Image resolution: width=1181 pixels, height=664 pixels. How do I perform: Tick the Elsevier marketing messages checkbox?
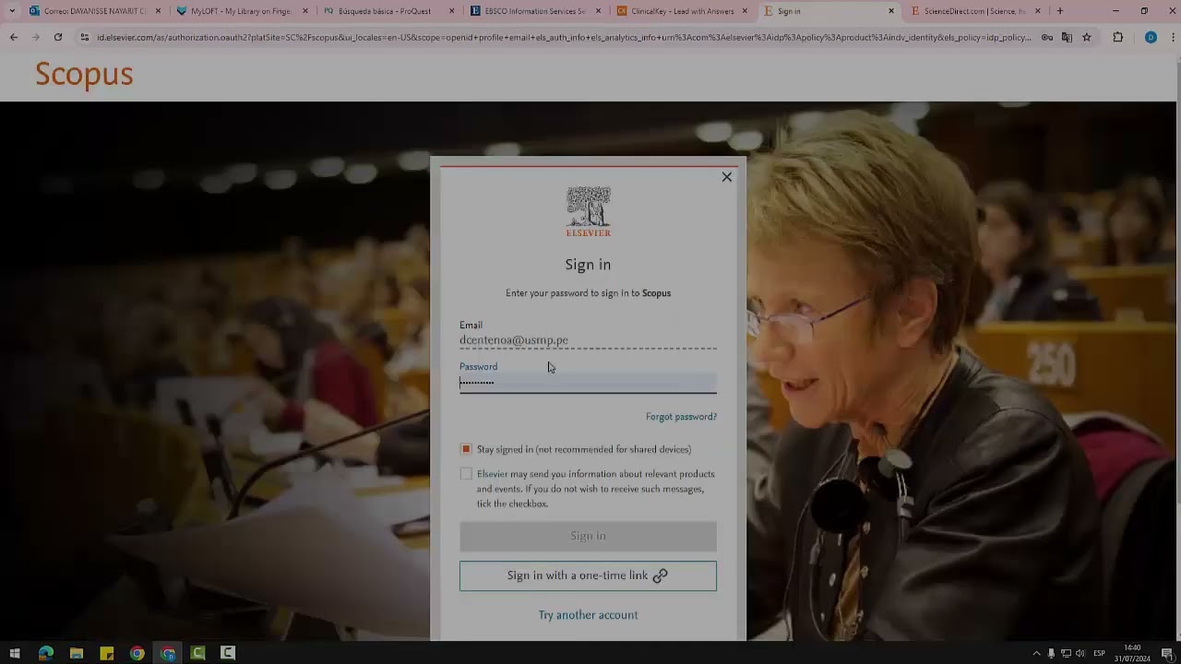pos(466,474)
